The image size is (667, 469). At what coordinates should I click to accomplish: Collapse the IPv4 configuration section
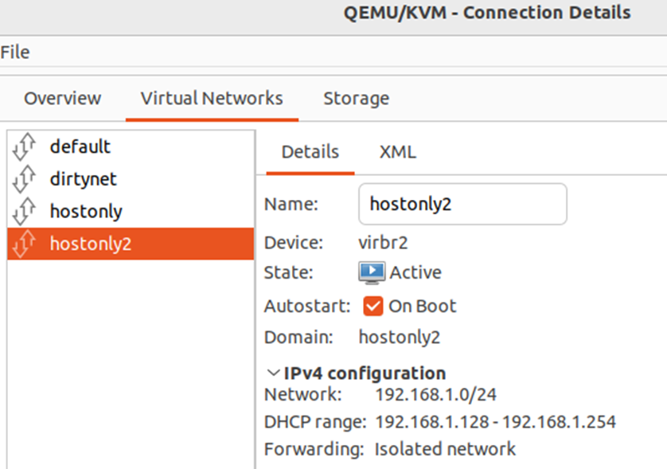(271, 373)
